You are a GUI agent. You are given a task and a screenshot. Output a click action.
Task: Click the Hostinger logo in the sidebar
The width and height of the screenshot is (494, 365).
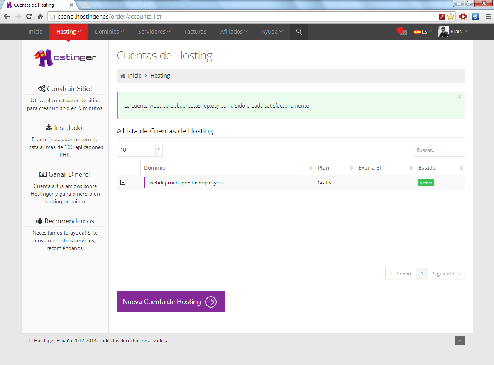click(x=65, y=57)
